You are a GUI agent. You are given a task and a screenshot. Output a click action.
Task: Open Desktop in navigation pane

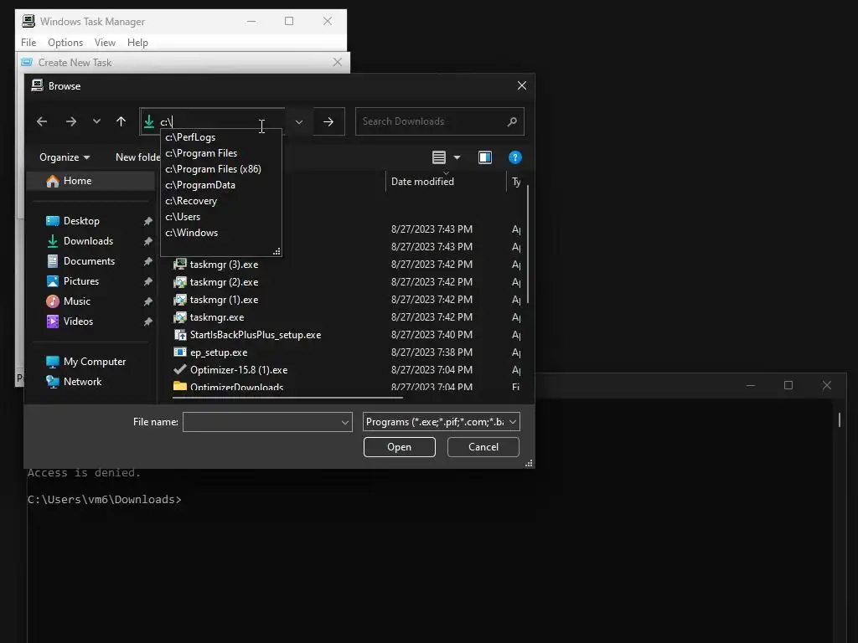point(81,221)
